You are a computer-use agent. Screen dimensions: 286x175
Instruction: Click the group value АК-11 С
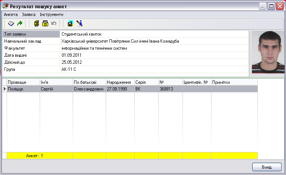[69, 69]
